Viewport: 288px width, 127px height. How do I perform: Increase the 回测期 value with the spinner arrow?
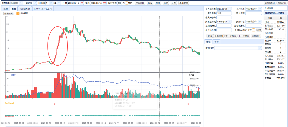[51, 2]
